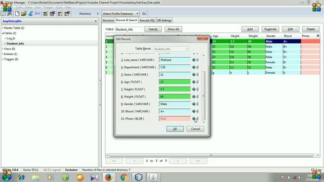Click the arrow icon beside Department field
This screenshot has width=324, height=182.
(194, 67)
